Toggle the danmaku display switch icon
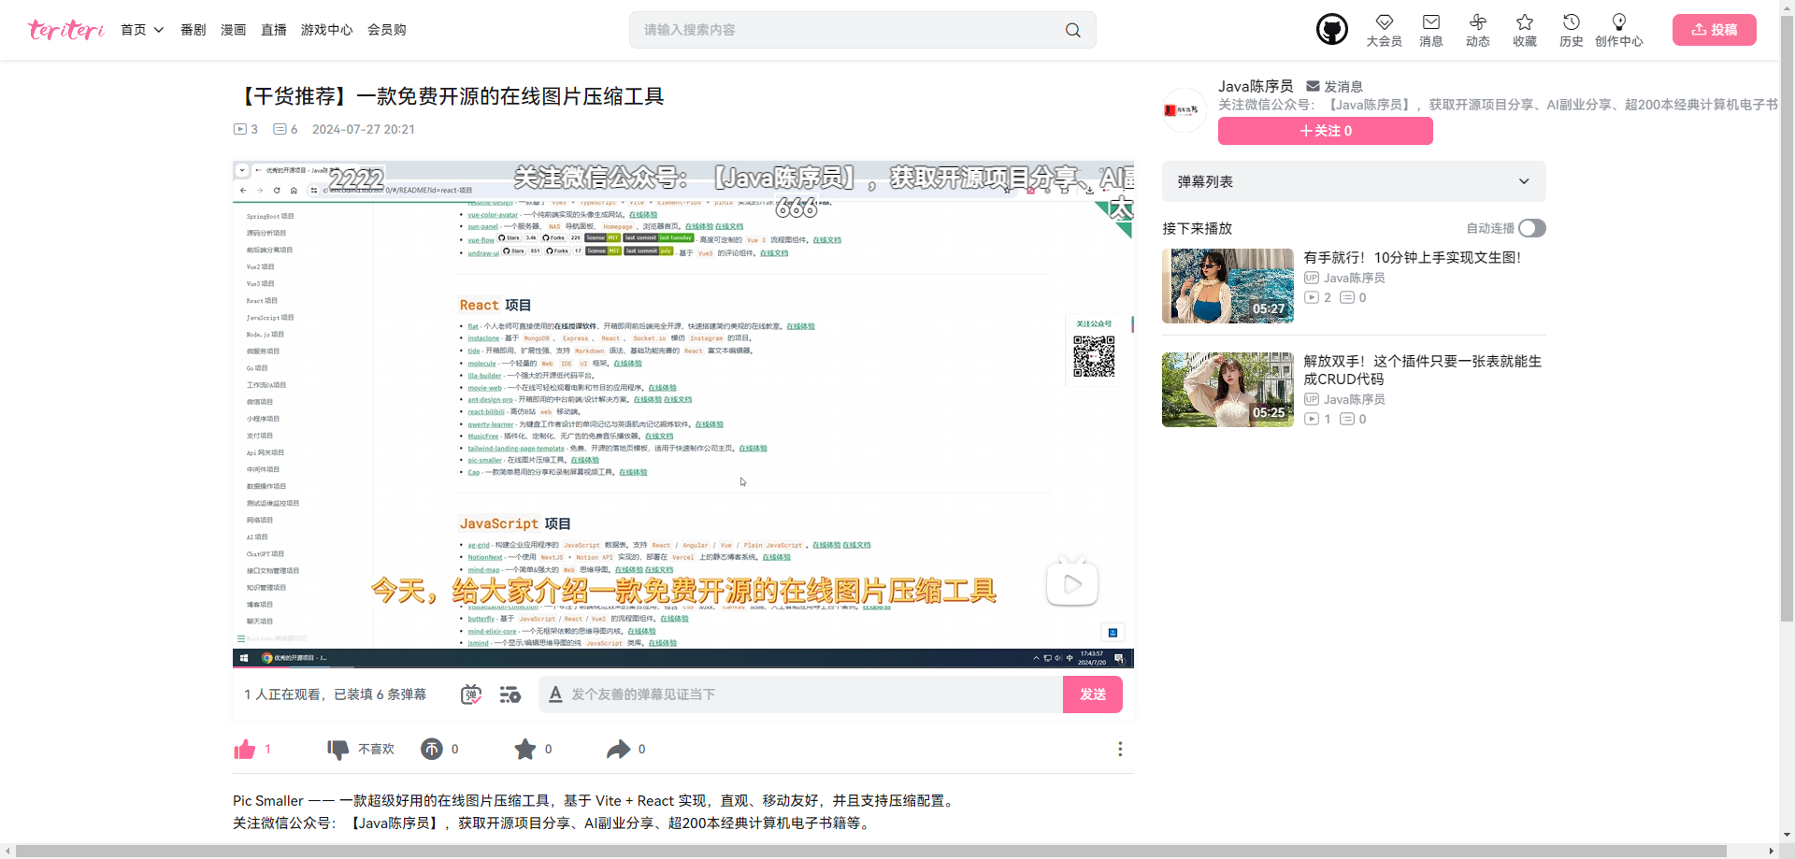 (x=471, y=694)
